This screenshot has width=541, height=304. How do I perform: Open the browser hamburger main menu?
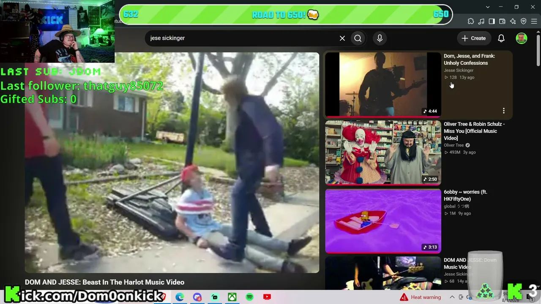coord(534,22)
